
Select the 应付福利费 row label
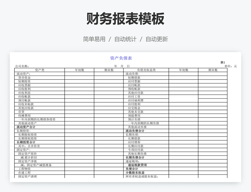[136, 101]
